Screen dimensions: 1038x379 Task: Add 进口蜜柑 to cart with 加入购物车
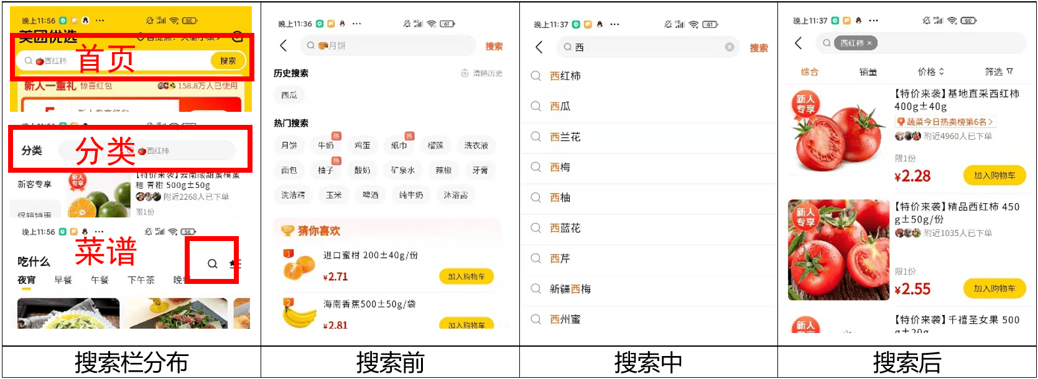466,276
